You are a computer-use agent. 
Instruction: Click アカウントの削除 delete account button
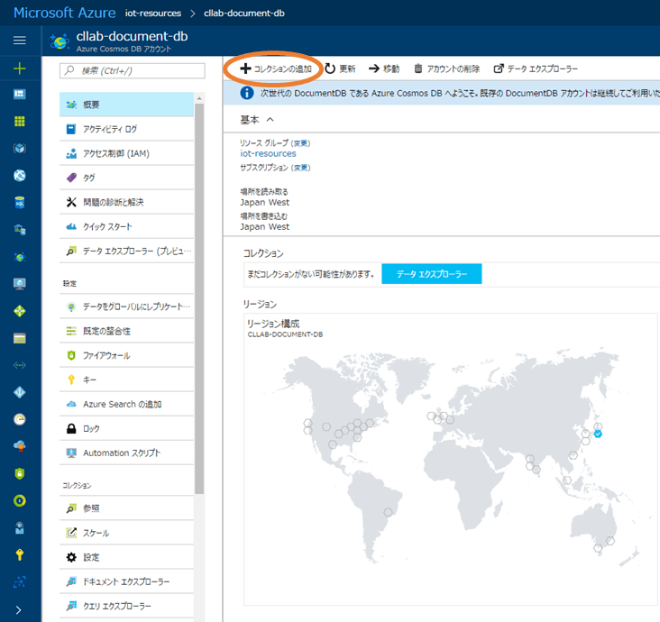tap(446, 69)
